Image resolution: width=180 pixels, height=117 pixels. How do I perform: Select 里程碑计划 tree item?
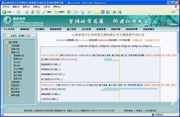coord(19,56)
